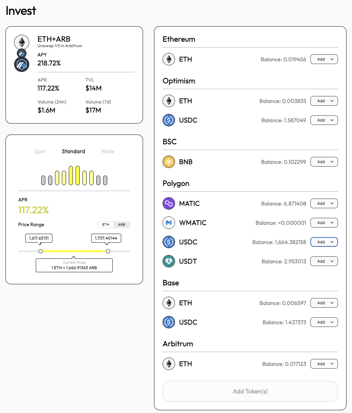The width and height of the screenshot is (352, 413).
Task: Click the WMATIC token icon
Action: coord(169,223)
